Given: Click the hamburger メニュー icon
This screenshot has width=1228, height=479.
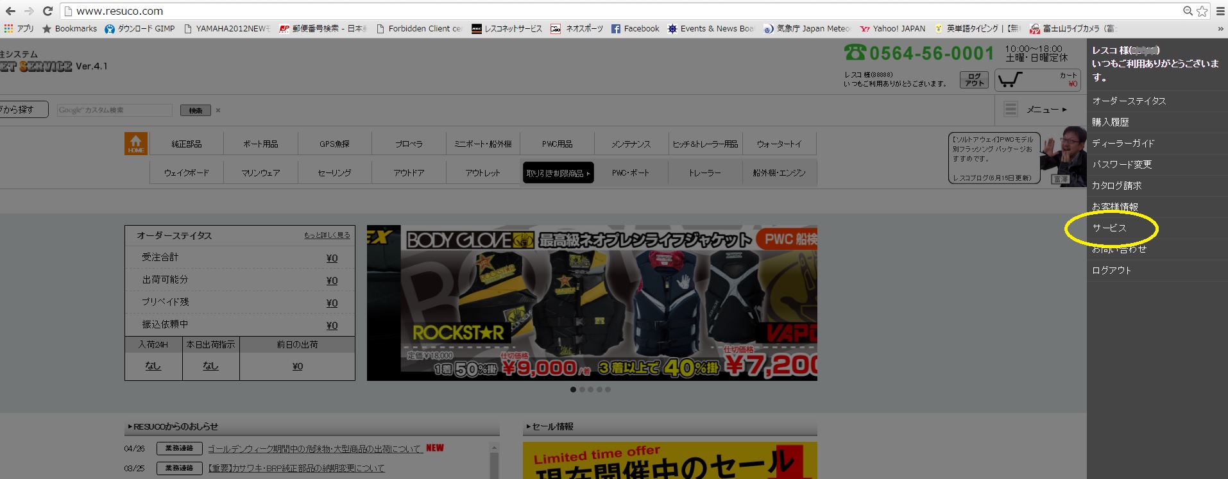Looking at the screenshot, I should tap(1011, 109).
